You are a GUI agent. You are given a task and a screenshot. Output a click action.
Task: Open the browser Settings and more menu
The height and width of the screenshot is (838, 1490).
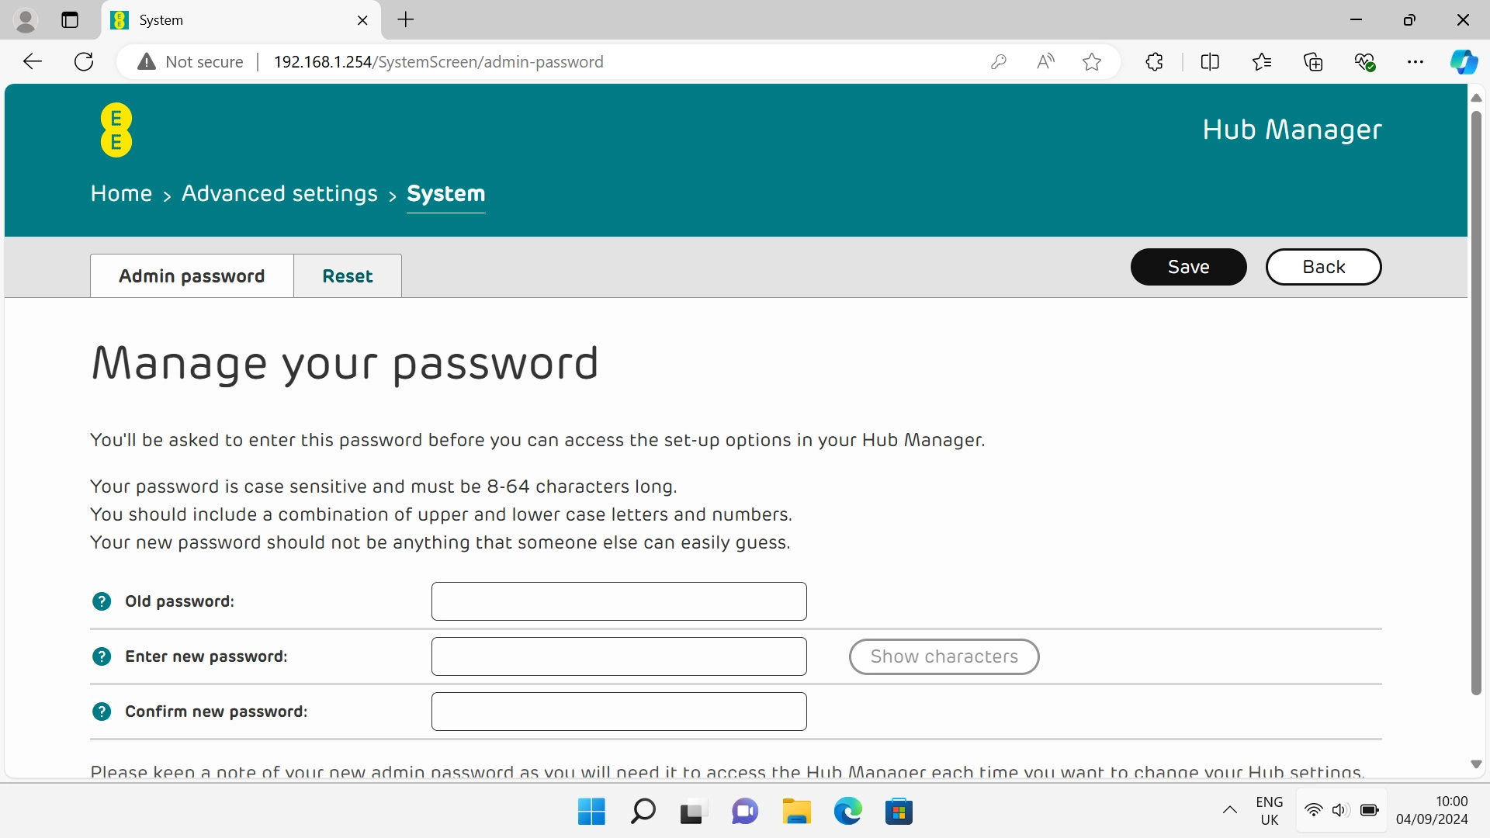[1415, 62]
